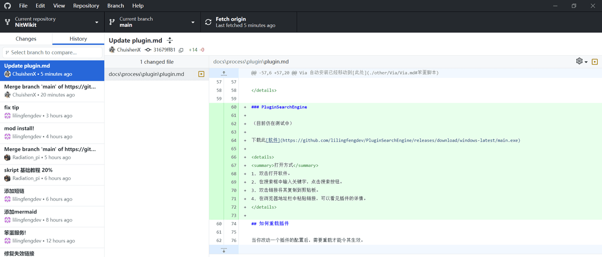Click the Select branch to compare field
Image resolution: width=602 pixels, height=257 pixels.
coord(52,53)
